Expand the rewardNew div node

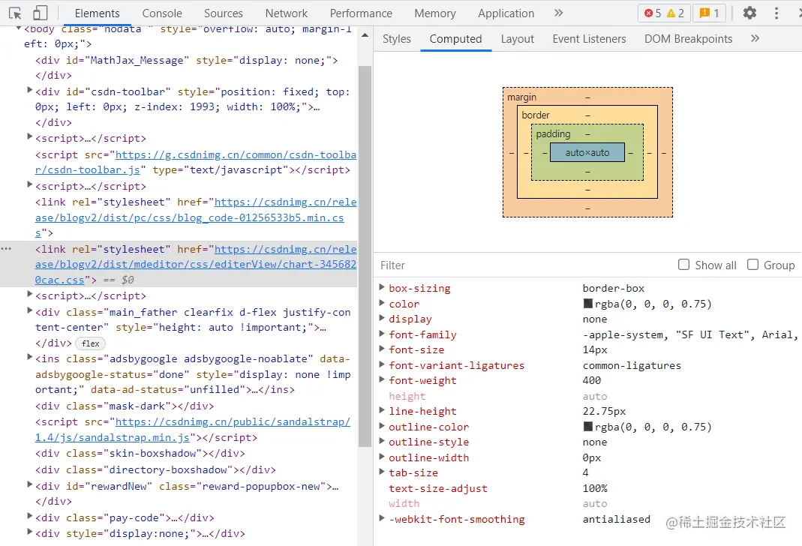click(30, 484)
